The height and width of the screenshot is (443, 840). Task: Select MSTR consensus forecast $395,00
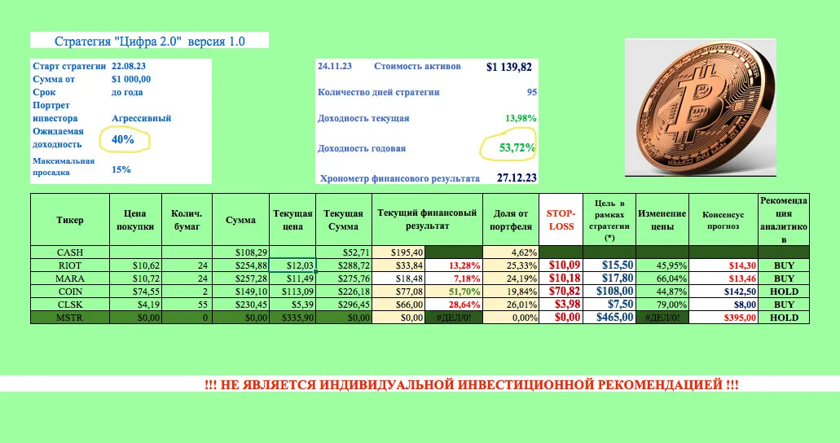click(723, 317)
